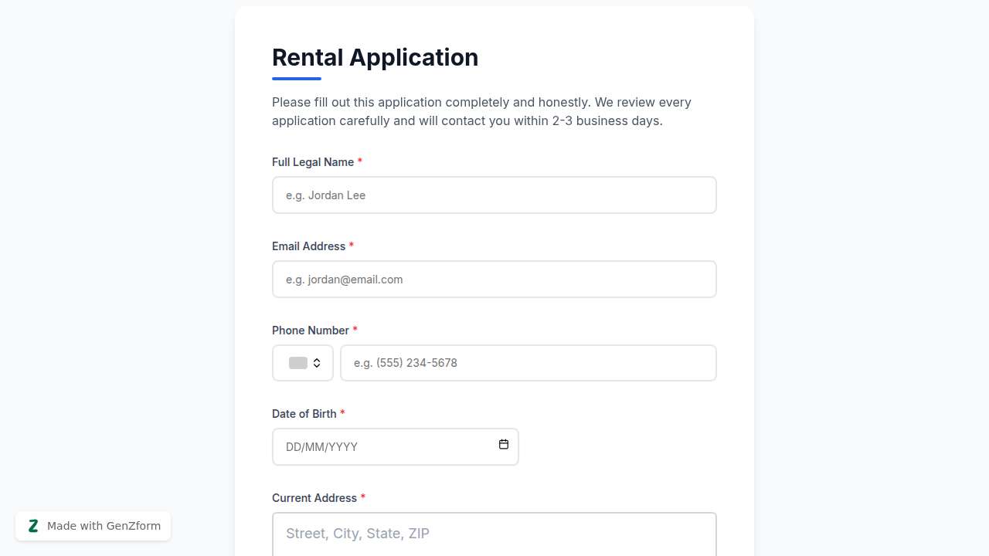Click the dropdown arrows on the country code selector
This screenshot has height=556, width=989.
[x=318, y=362]
